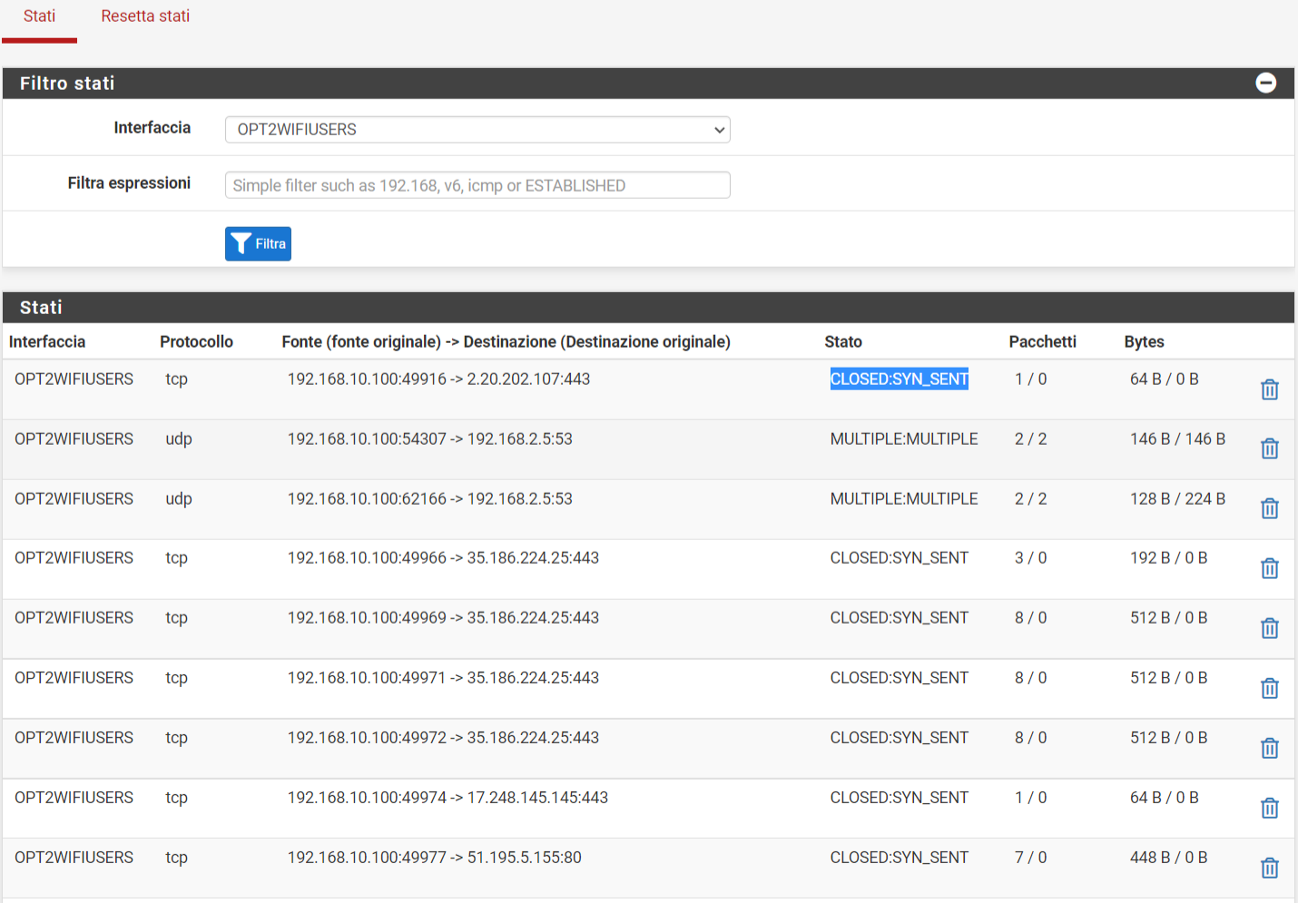Click the Stato column header

842,342
